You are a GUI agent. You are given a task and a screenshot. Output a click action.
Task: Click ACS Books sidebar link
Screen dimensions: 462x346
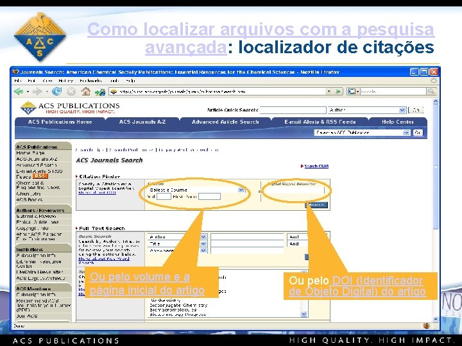pyautogui.click(x=29, y=199)
